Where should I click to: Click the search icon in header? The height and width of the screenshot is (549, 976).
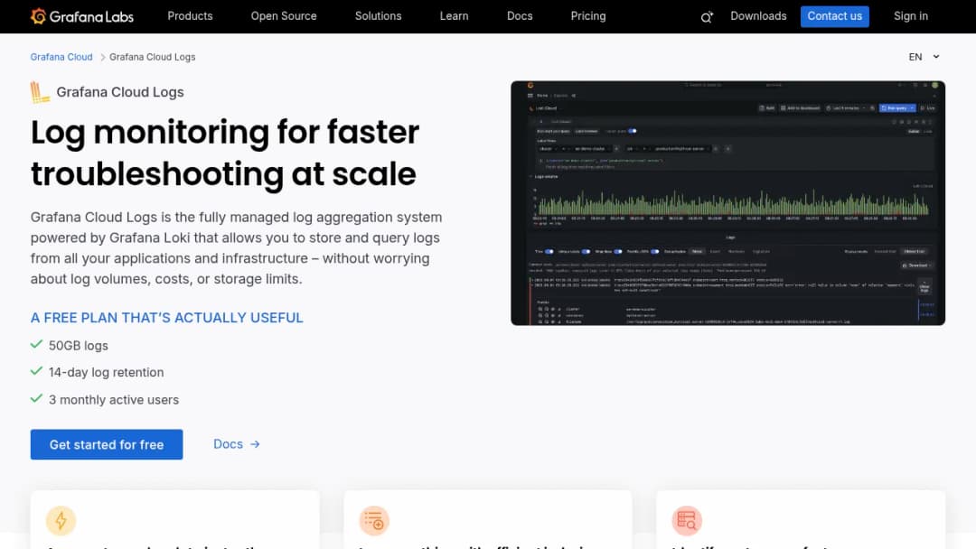pyautogui.click(x=707, y=17)
